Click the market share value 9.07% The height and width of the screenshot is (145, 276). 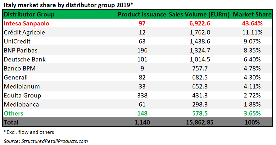click(252, 41)
